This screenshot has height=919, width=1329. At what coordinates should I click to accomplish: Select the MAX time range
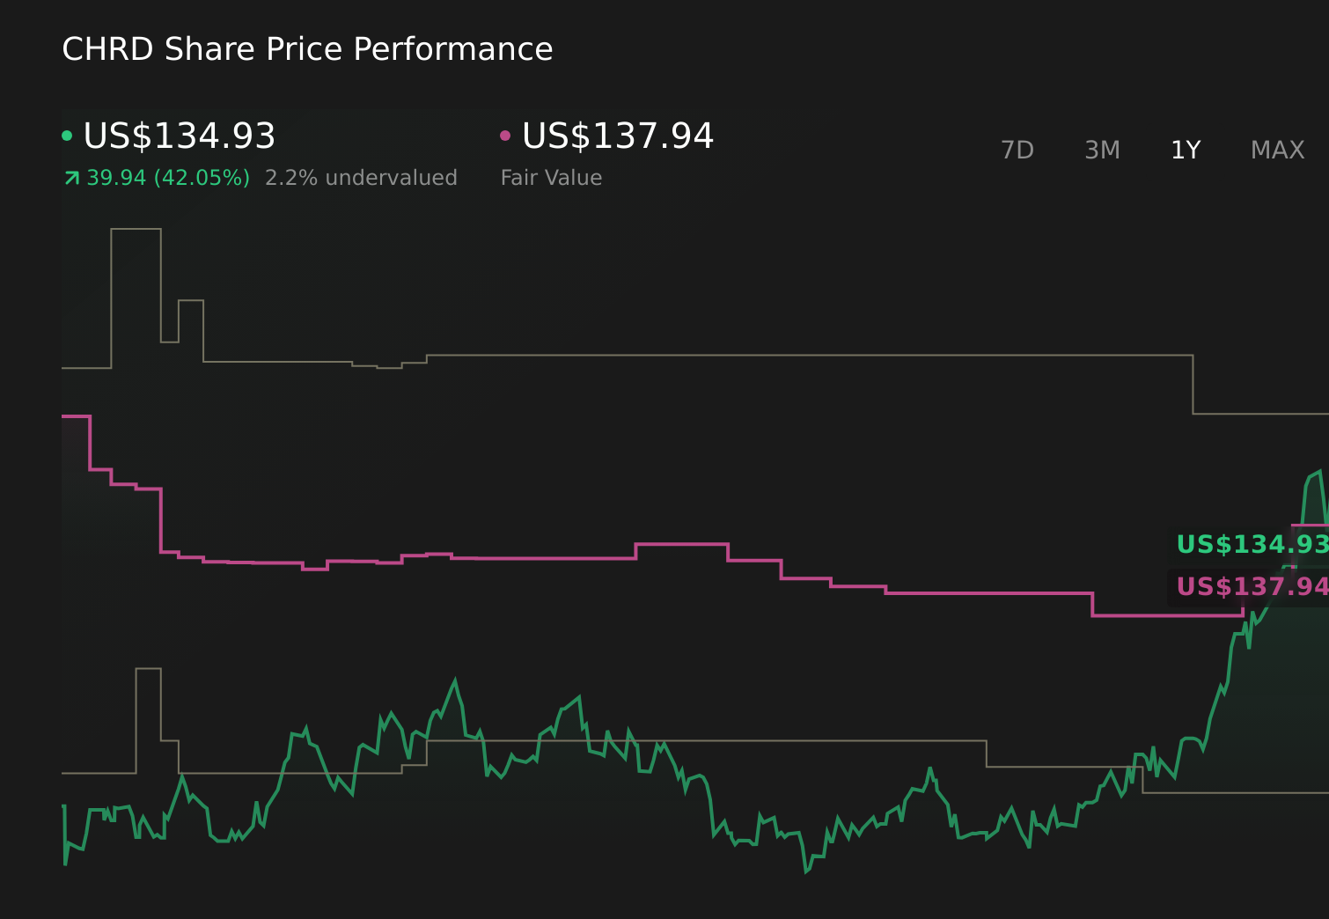[x=1276, y=150]
